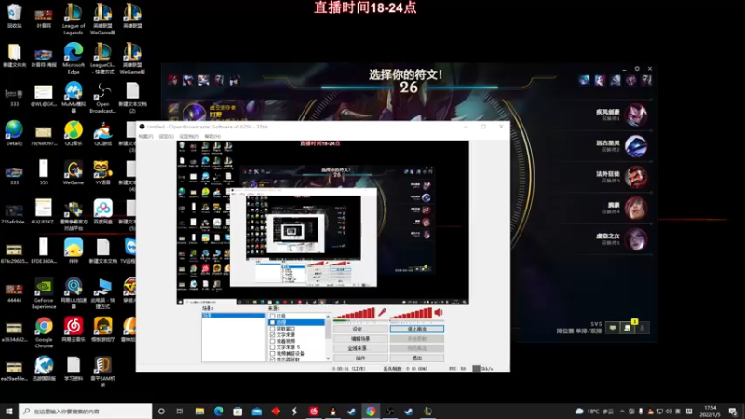745x419 pixels.
Task: Toggle the checkbox below 文字来源 in sources
Action: (272, 341)
